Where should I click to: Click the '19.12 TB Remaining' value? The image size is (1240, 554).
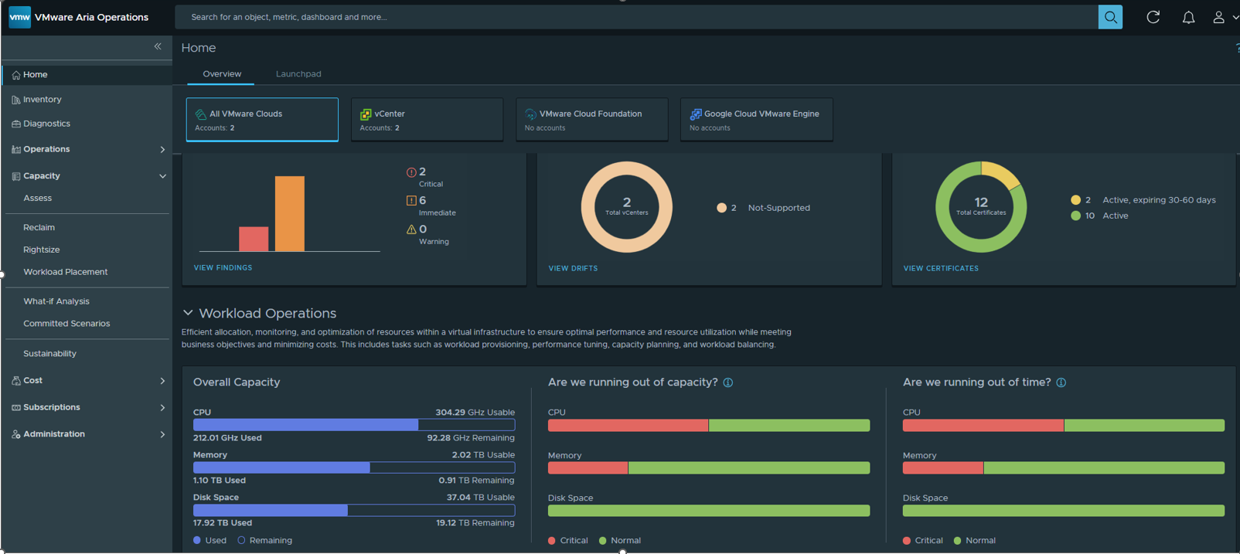[475, 523]
